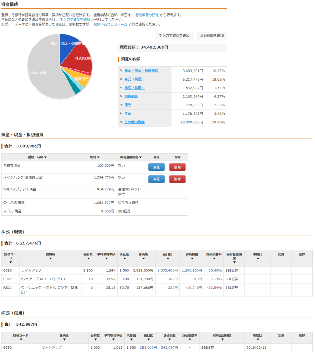Sort 株式(信用) table by 保有金融機関 arrow
The height and width of the screenshot is (354, 315).
point(222,339)
